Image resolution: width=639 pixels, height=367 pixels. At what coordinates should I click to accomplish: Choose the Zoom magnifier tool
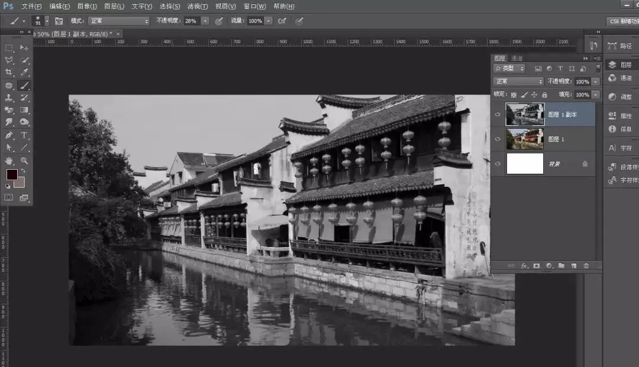(x=24, y=161)
